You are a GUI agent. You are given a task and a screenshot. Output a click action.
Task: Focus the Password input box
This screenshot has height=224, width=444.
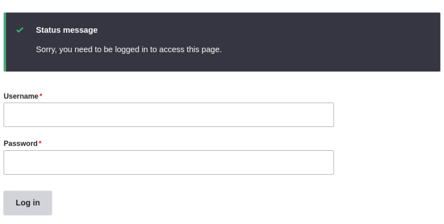(168, 162)
